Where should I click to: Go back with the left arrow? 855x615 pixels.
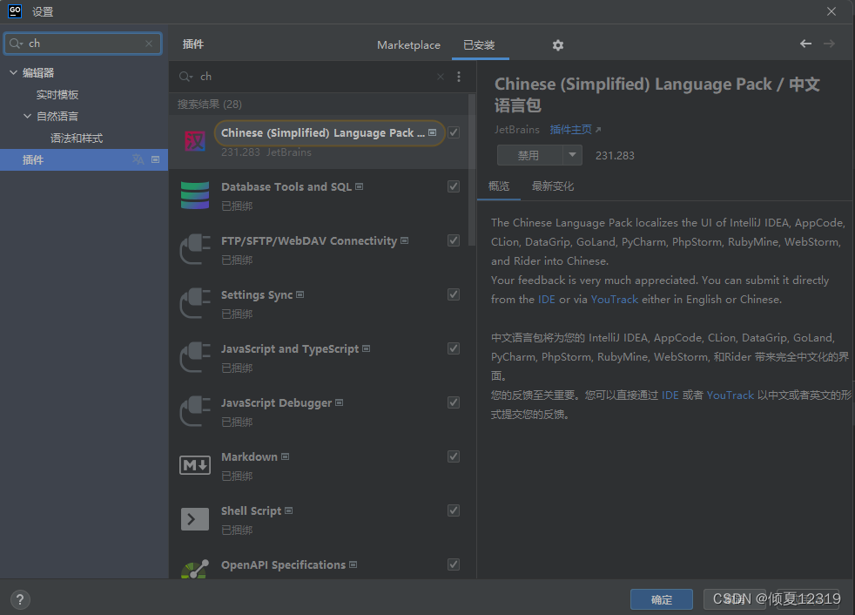[805, 44]
